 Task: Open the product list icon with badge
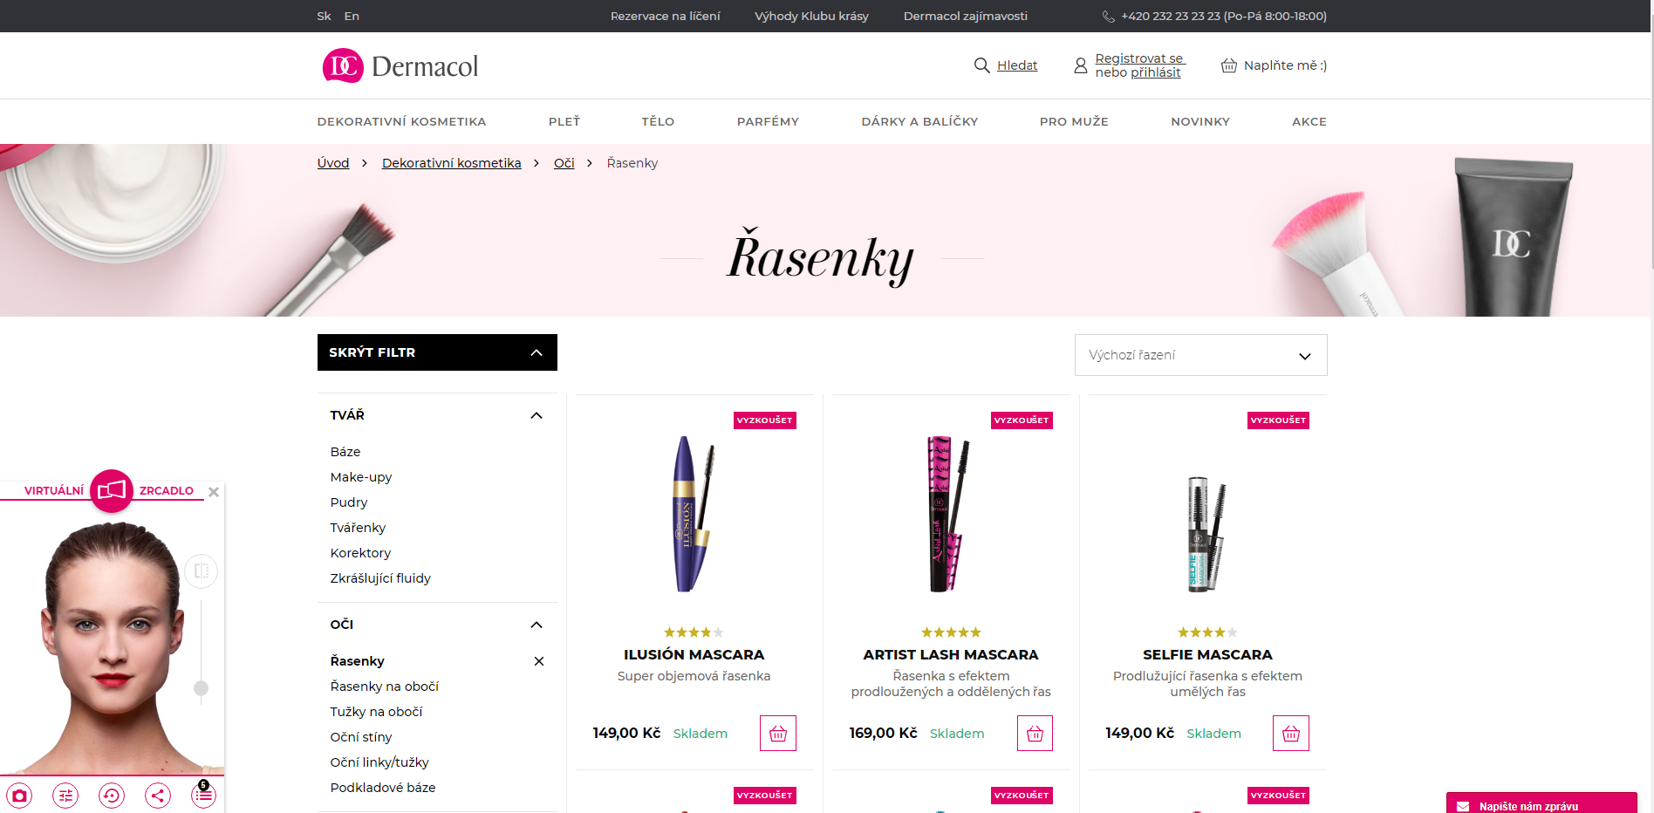click(203, 795)
